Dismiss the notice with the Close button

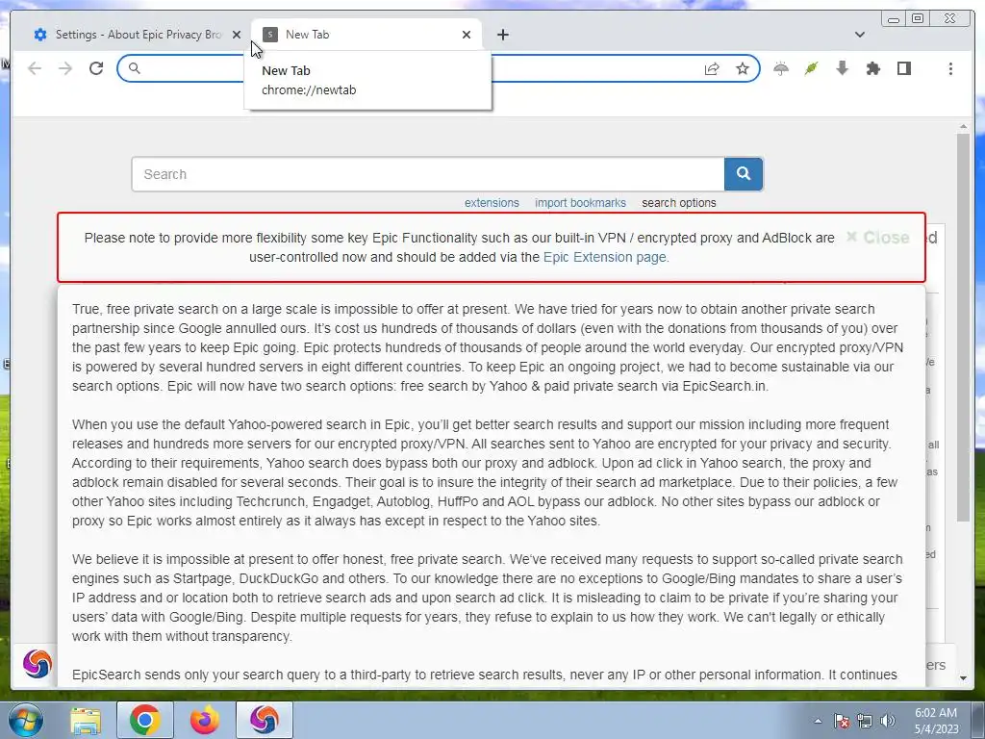877,238
